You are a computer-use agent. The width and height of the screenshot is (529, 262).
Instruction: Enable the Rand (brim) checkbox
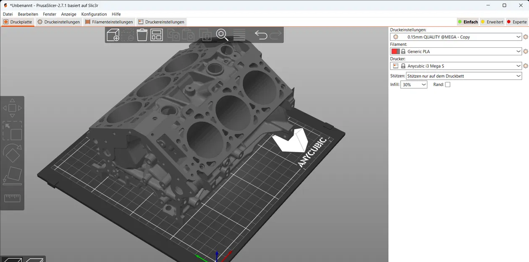pyautogui.click(x=448, y=84)
